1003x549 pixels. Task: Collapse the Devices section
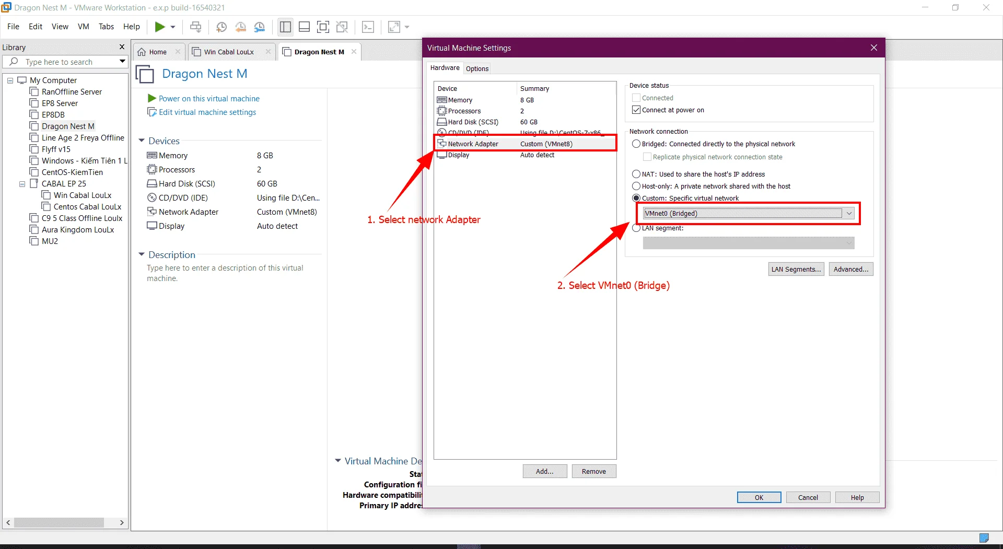[142, 141]
